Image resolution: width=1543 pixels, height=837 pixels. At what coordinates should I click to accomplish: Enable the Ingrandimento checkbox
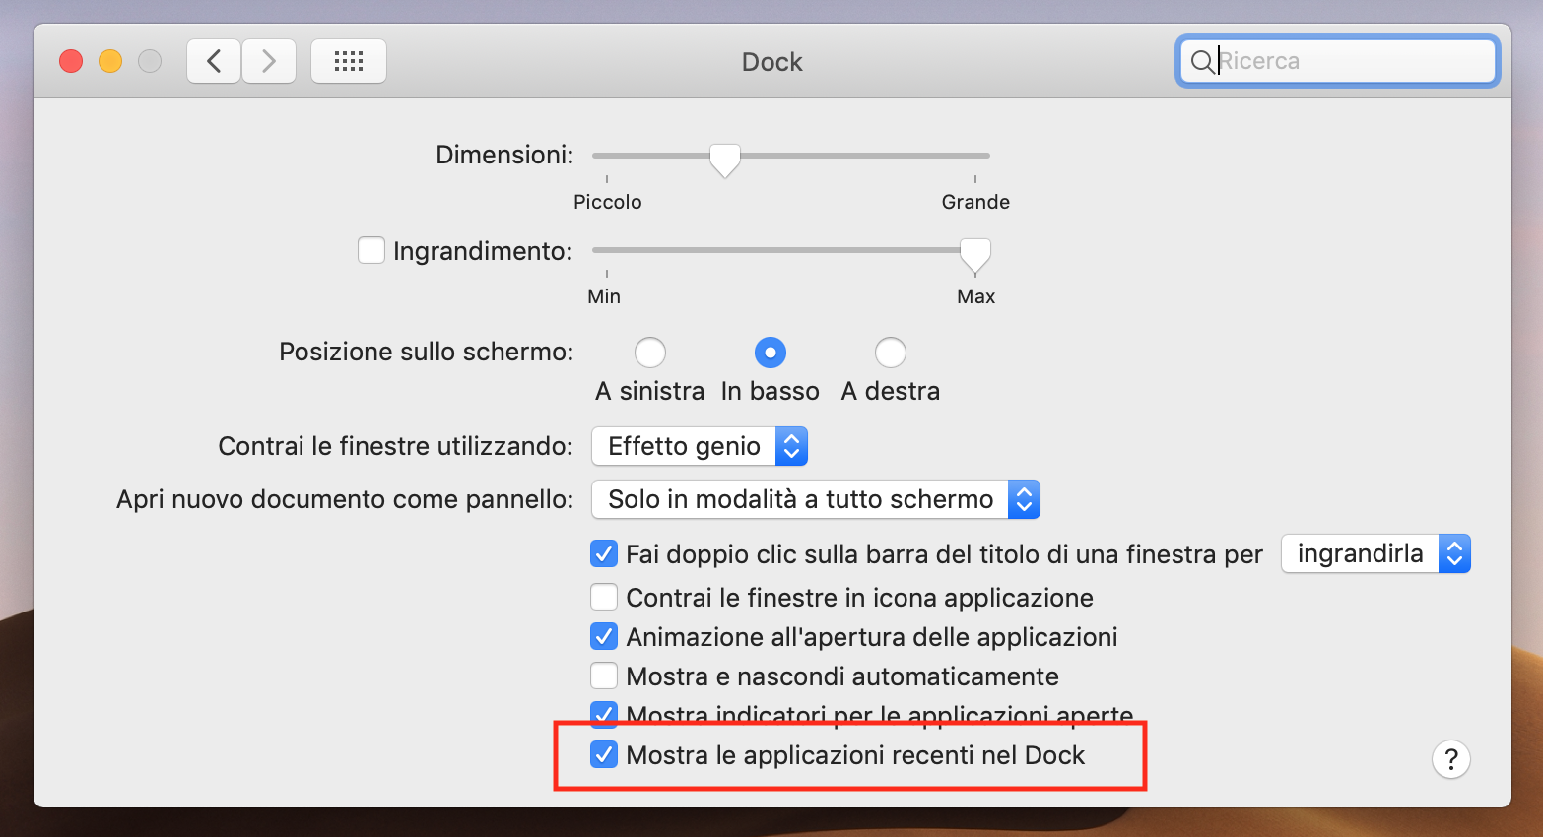[371, 250]
